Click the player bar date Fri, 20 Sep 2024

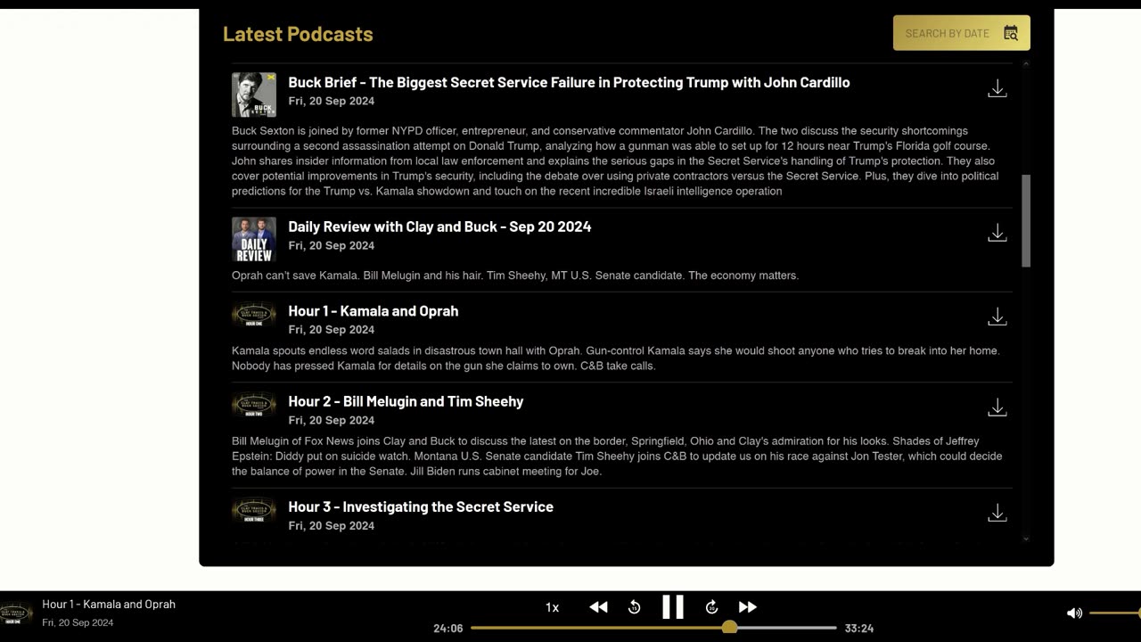[78, 622]
